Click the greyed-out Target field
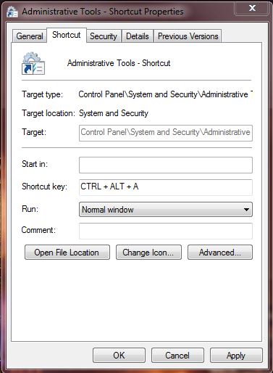The image size is (273, 373). coord(166,133)
